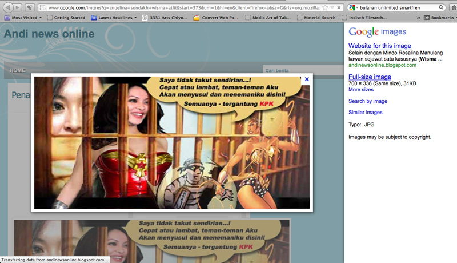Viewport: 457px width, 263px height.
Task: Open Google search engine selector icon
Action: tap(353, 7)
